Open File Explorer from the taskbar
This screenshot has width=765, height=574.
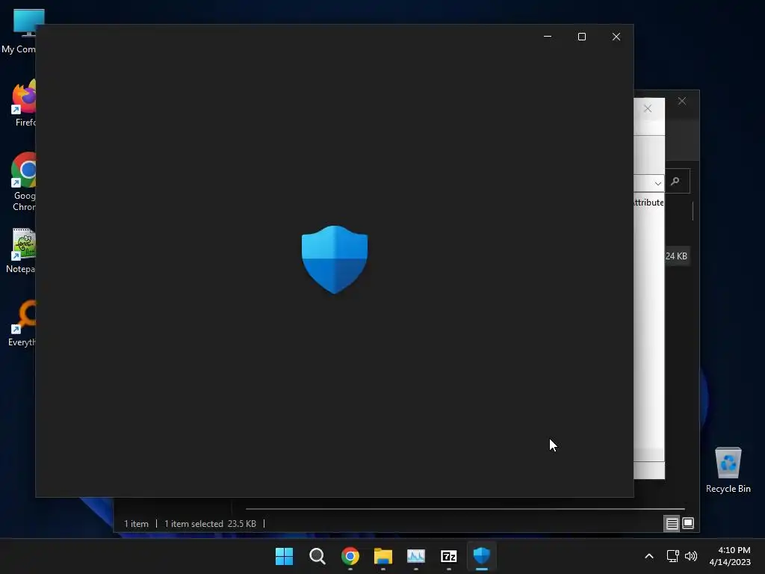point(383,556)
